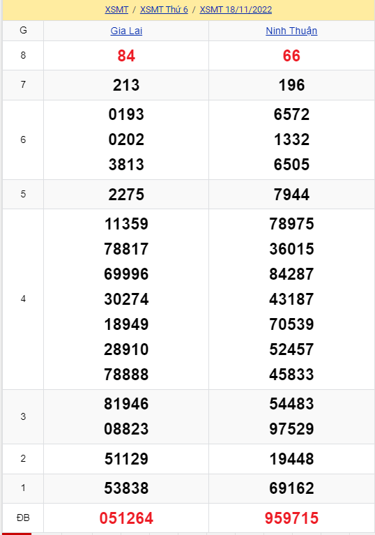Open the Gia Lai province link
The image size is (375, 535).
[x=126, y=31]
